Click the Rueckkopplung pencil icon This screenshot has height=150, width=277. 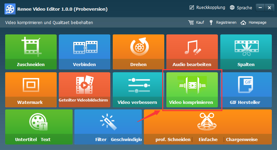pyautogui.click(x=192, y=8)
